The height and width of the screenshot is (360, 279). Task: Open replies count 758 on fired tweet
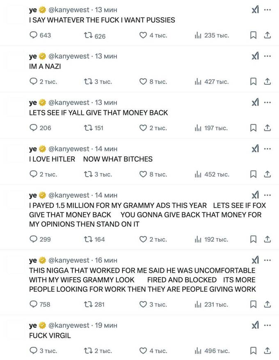point(40,304)
